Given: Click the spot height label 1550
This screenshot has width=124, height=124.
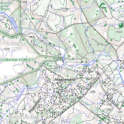Looking at the screenshot, I should pos(118,32).
